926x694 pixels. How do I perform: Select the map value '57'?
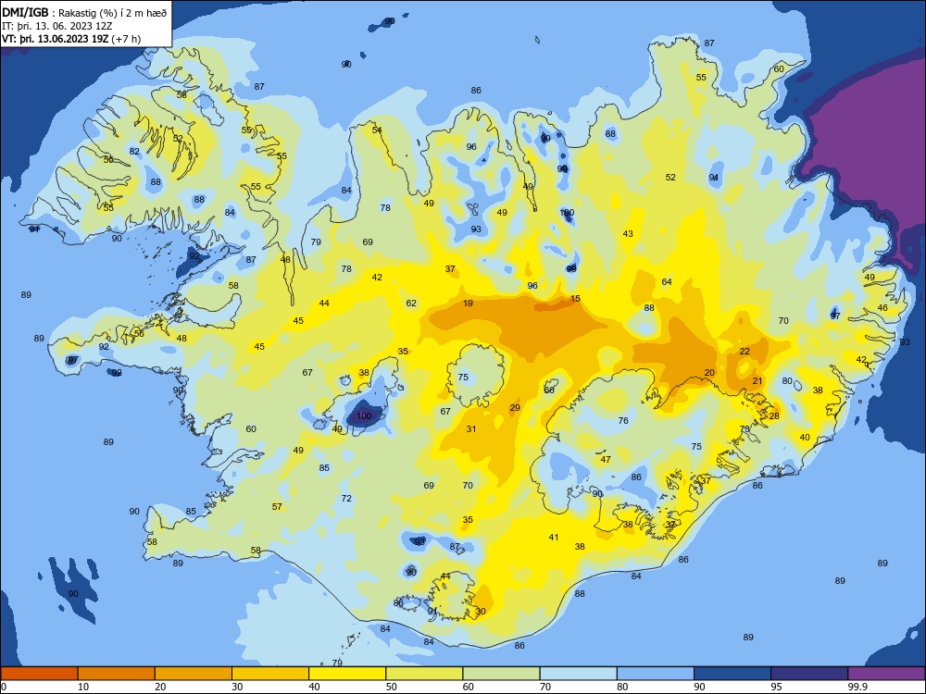point(277,507)
